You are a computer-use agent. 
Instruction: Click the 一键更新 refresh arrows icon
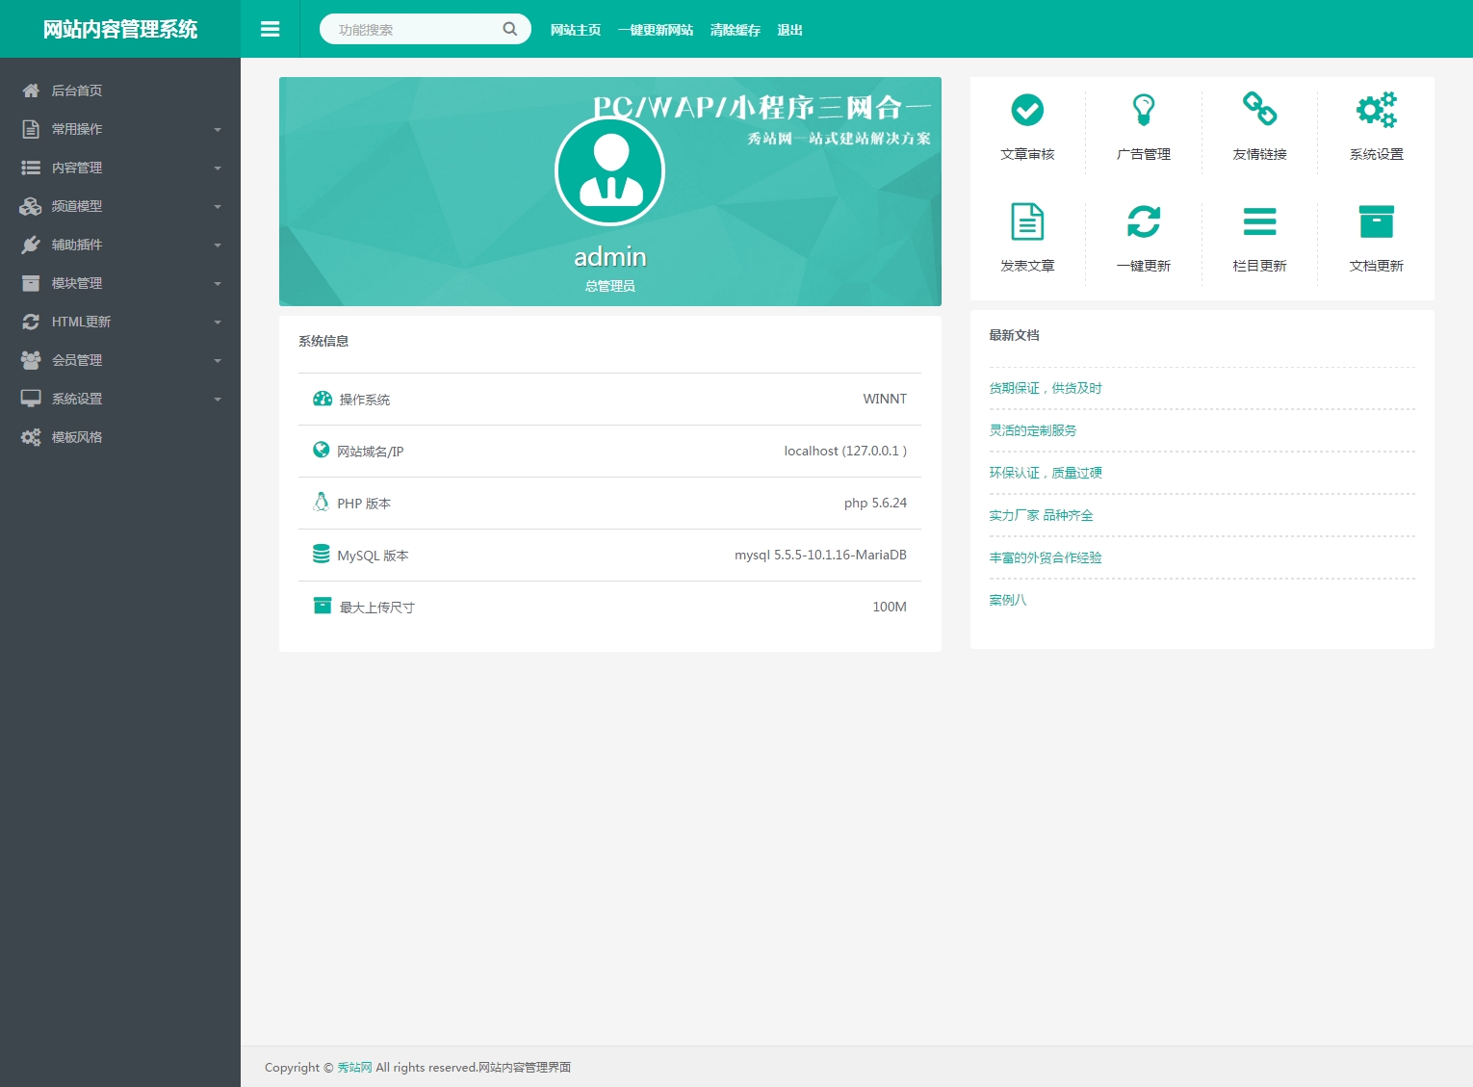click(1143, 222)
